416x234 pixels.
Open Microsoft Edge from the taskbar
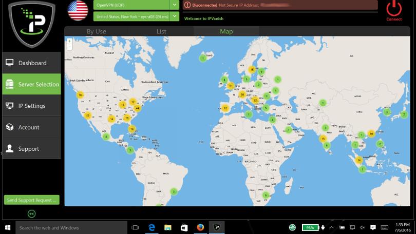tap(152, 227)
